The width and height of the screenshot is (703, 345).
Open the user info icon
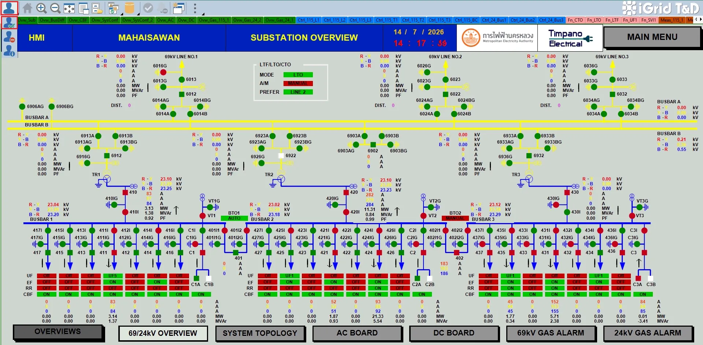click(9, 51)
